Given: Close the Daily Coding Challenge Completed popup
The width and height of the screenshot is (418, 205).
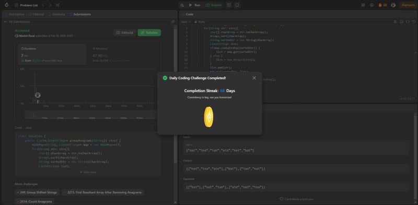Looking at the screenshot, I should 254,78.
